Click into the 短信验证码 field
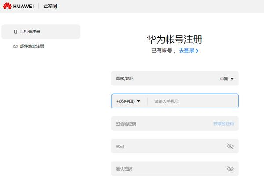 coord(158,124)
